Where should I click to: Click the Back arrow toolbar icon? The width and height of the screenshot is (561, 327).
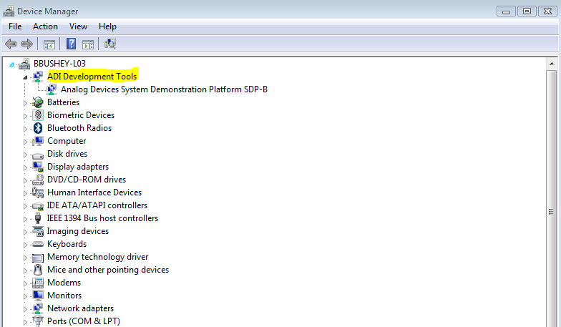click(11, 44)
